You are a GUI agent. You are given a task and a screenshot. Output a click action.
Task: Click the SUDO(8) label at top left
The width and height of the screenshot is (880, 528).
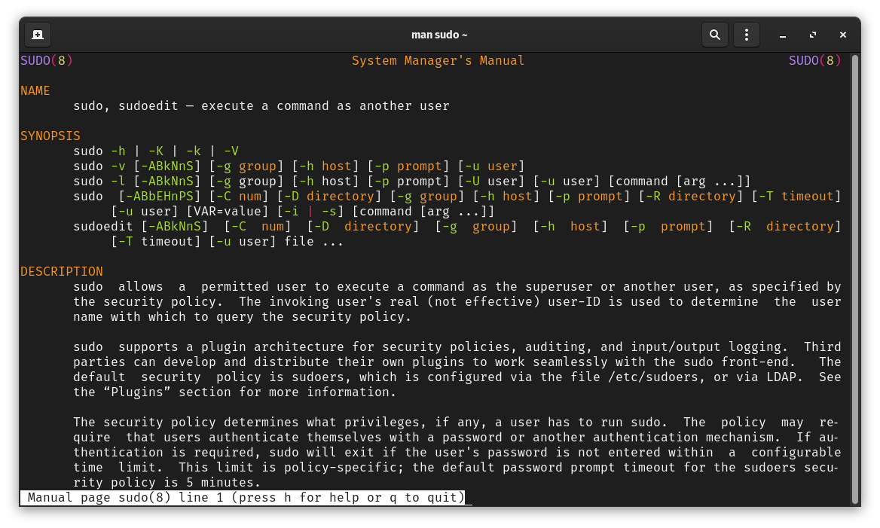click(47, 61)
